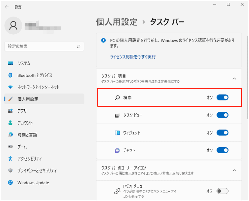Minimize the 設定 window

point(215,5)
